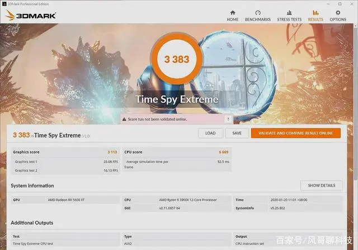Click the CPU score value 6 669

click(224, 152)
